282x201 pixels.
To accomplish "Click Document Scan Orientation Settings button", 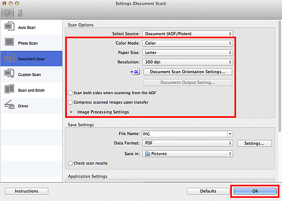I will point(187,72).
